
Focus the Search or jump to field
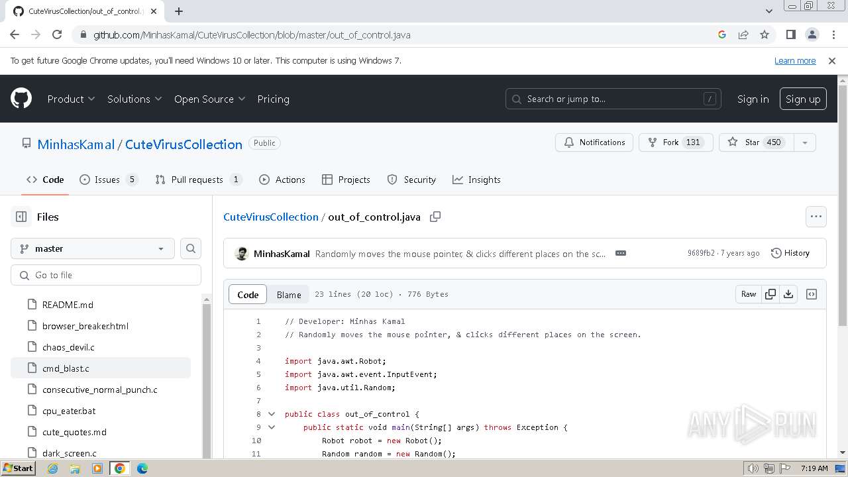click(x=613, y=99)
